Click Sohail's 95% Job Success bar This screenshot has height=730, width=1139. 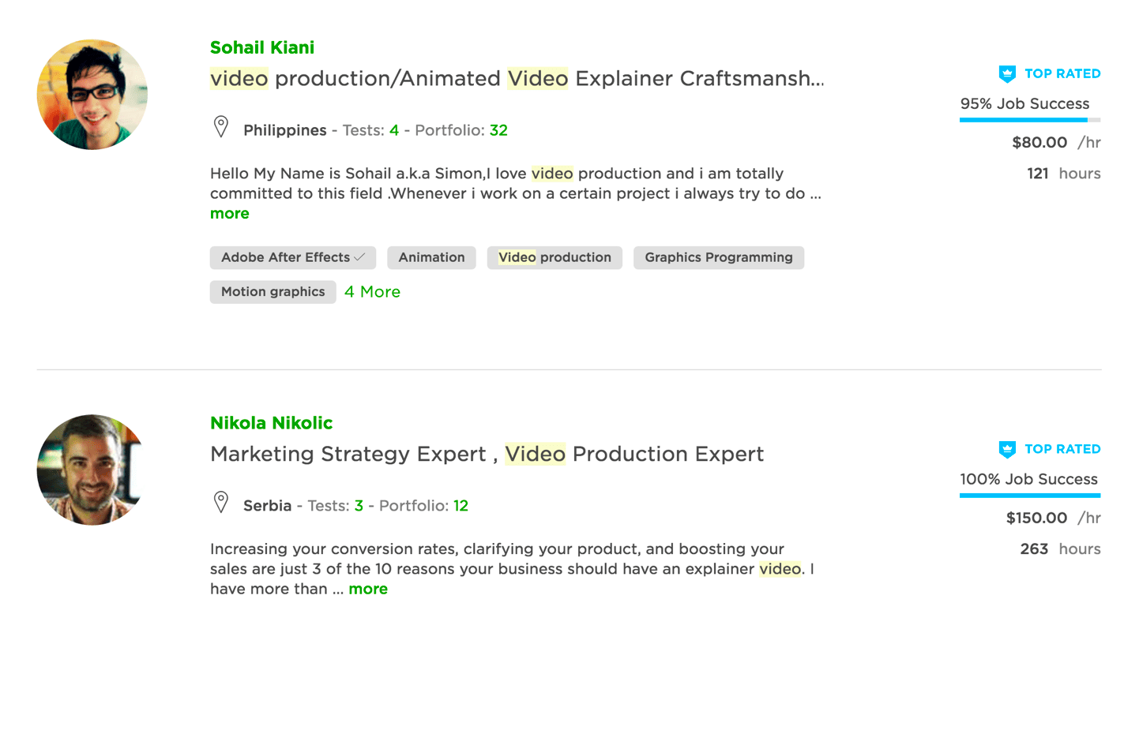coord(1029,120)
